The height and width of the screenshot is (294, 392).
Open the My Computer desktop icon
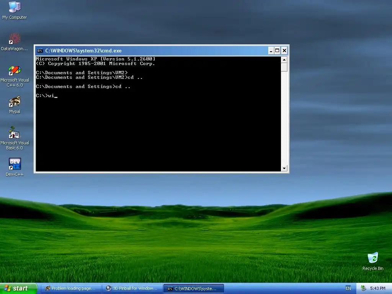tap(15, 10)
